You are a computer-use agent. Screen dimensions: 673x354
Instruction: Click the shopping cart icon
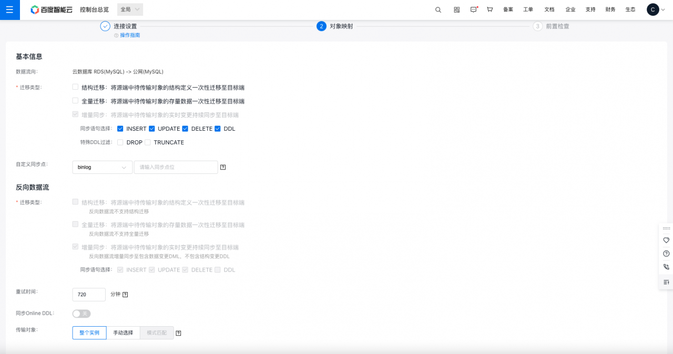tap(490, 9)
